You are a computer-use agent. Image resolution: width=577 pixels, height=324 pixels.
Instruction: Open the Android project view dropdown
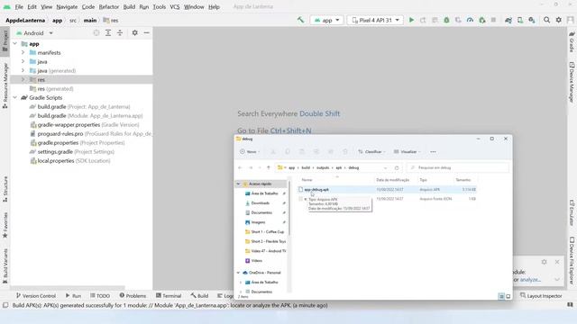[35, 33]
